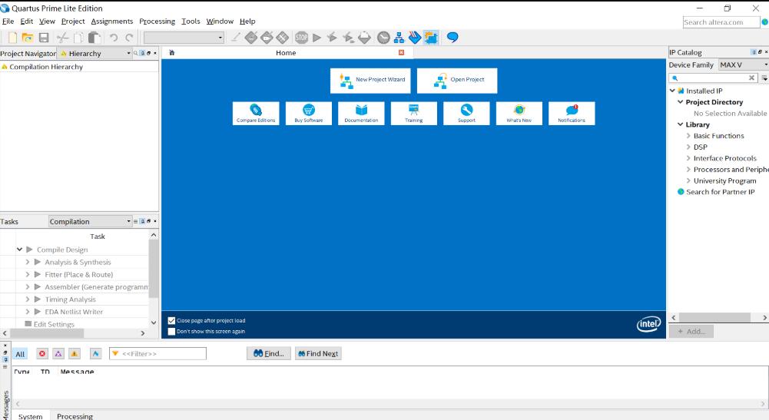Click the Open Project button
The width and height of the screenshot is (769, 420).
(457, 81)
